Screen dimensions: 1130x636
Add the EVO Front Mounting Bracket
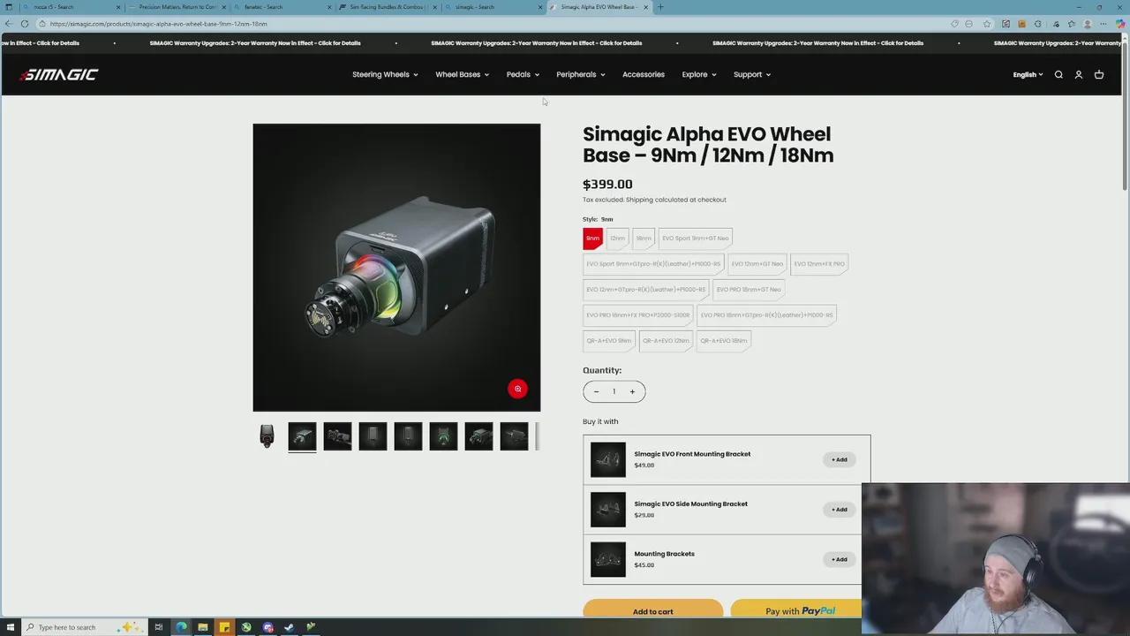[840, 459]
